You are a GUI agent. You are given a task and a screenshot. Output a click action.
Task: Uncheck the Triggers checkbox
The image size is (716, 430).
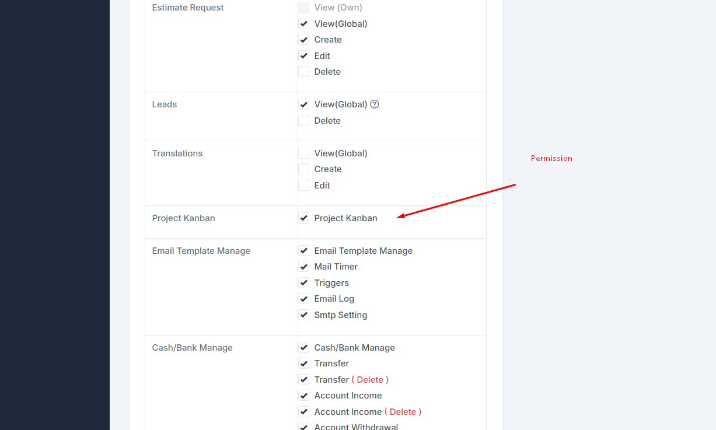tap(304, 283)
